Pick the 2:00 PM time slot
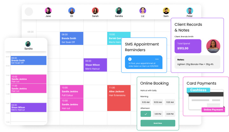Image resolution: width=229 pixels, height=132 pixels. (x=170, y=114)
